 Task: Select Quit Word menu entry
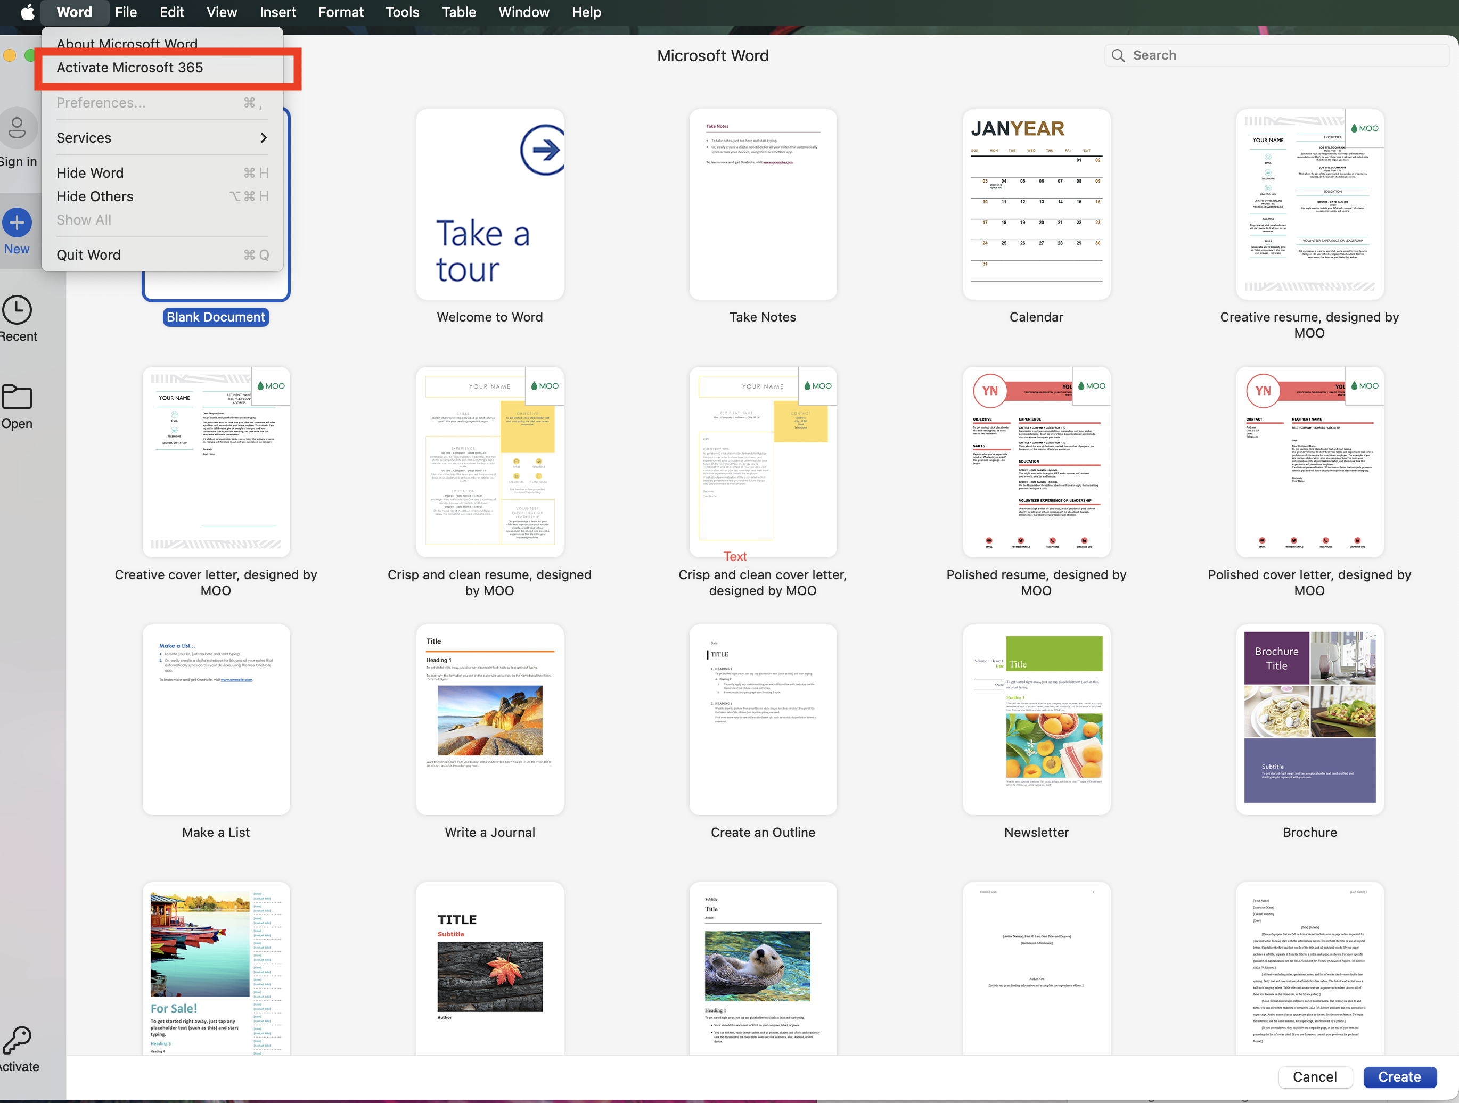[89, 255]
